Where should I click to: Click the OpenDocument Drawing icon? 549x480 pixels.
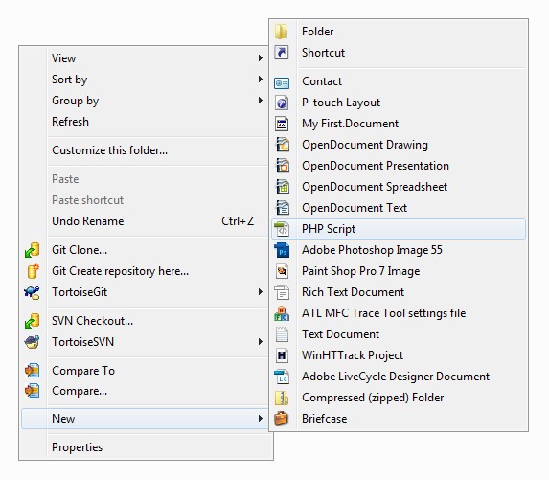click(x=283, y=145)
